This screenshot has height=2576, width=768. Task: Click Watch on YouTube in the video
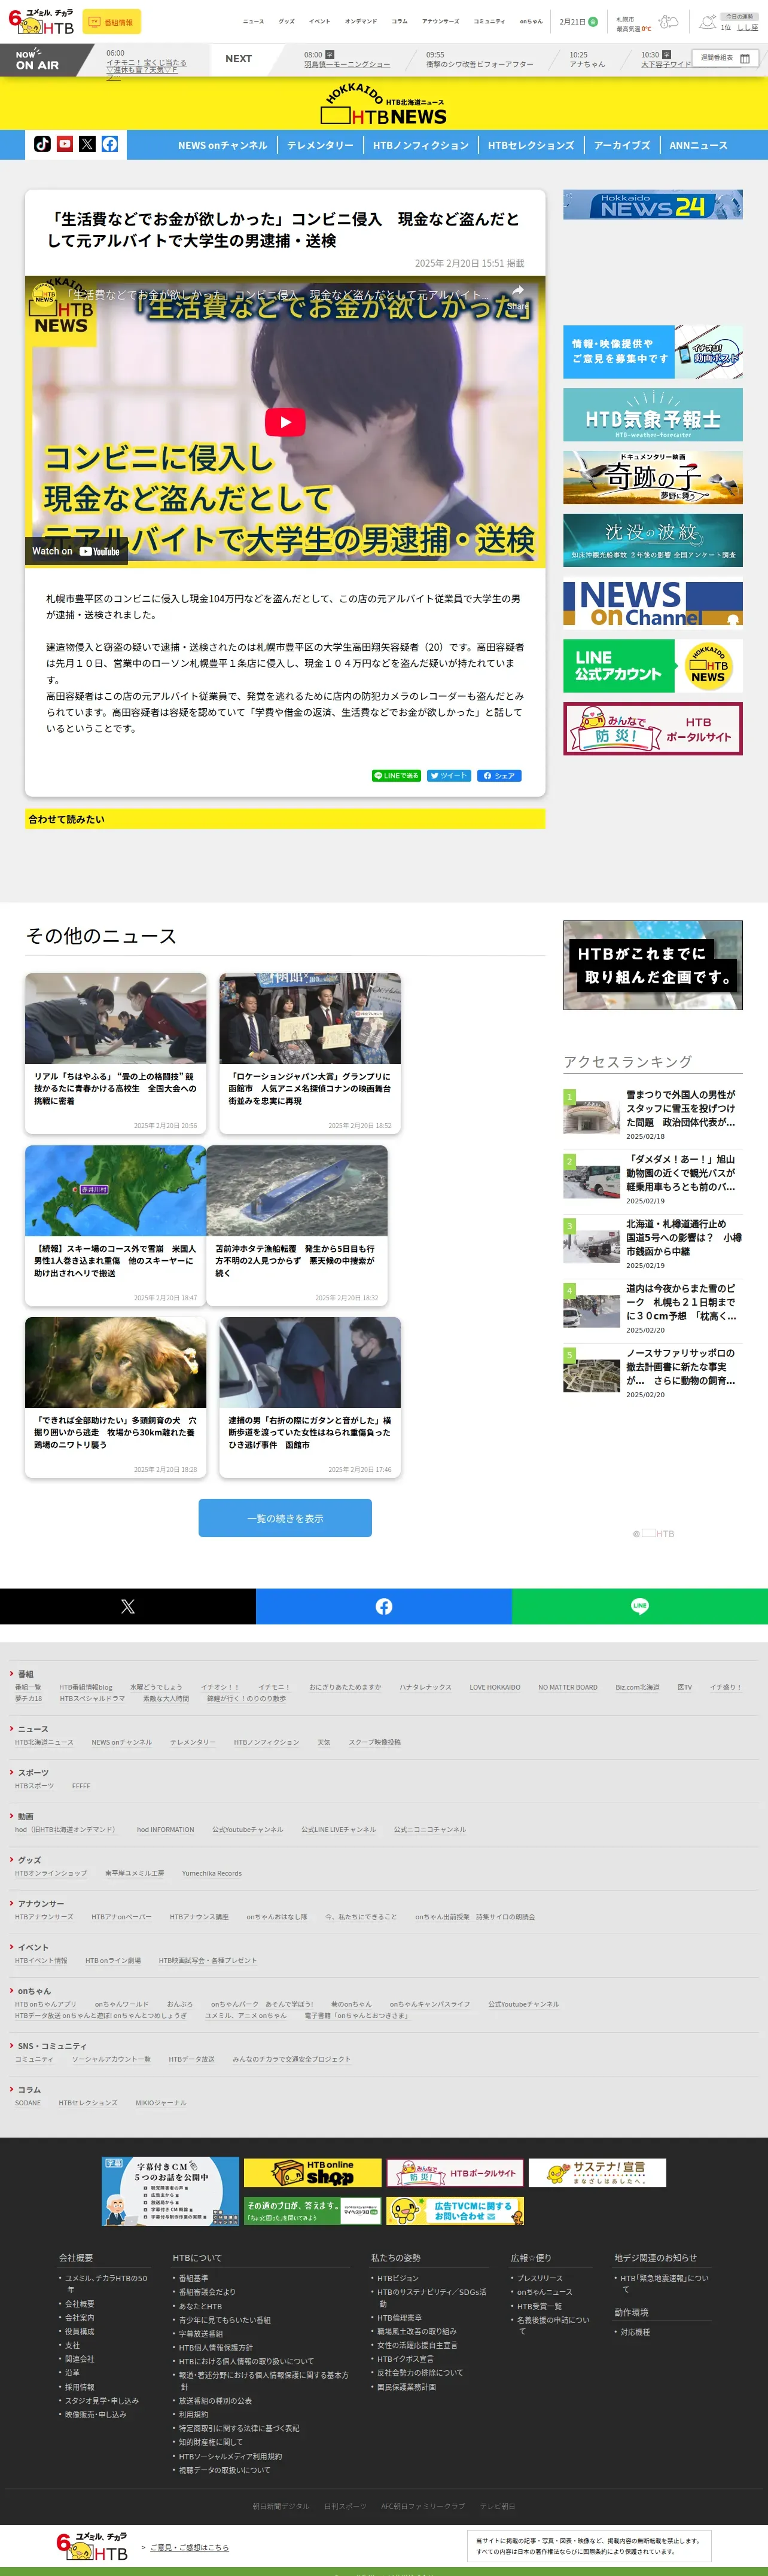[x=75, y=551]
